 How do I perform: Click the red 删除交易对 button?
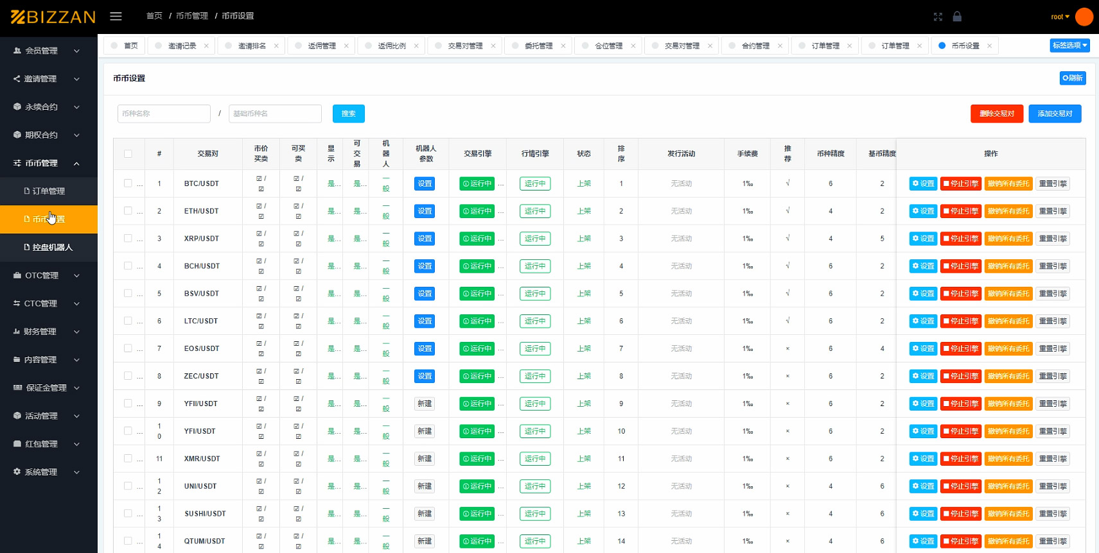pos(996,114)
